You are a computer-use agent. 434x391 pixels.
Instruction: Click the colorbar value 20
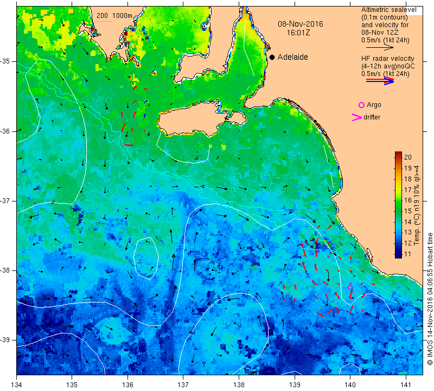pyautogui.click(x=408, y=157)
